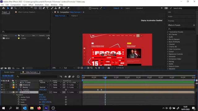Click the delete trash icon in Project panel

(23, 68)
